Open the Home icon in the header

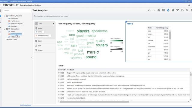click(189, 5)
